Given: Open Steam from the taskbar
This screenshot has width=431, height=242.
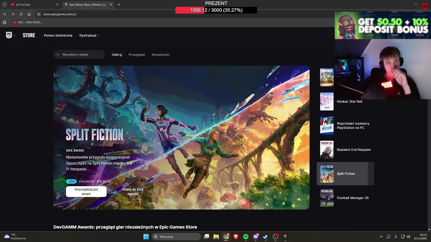Looking at the screenshot, I should coord(265,237).
